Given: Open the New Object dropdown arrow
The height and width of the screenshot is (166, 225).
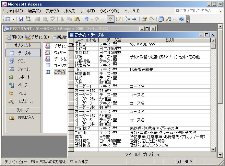Looking at the screenshot, I should 174,19.
